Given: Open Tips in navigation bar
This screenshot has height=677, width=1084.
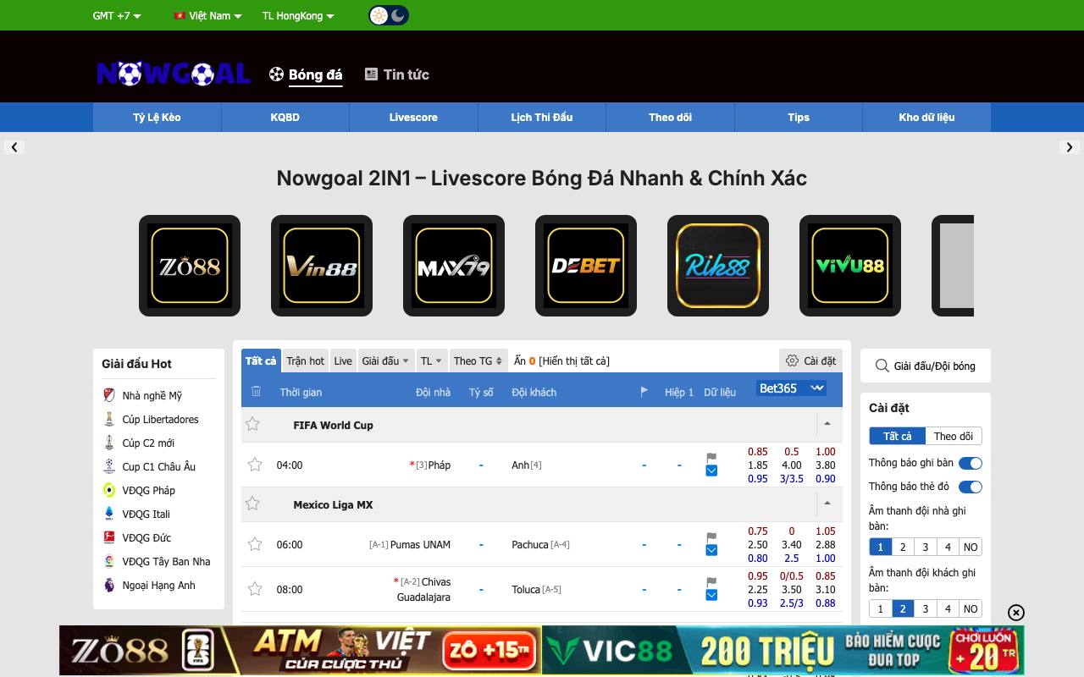Looking at the screenshot, I should [799, 118].
